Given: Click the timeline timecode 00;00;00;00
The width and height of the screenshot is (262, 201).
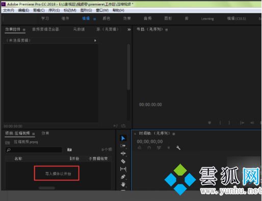Looking at the screenshot, I should click(x=150, y=141).
